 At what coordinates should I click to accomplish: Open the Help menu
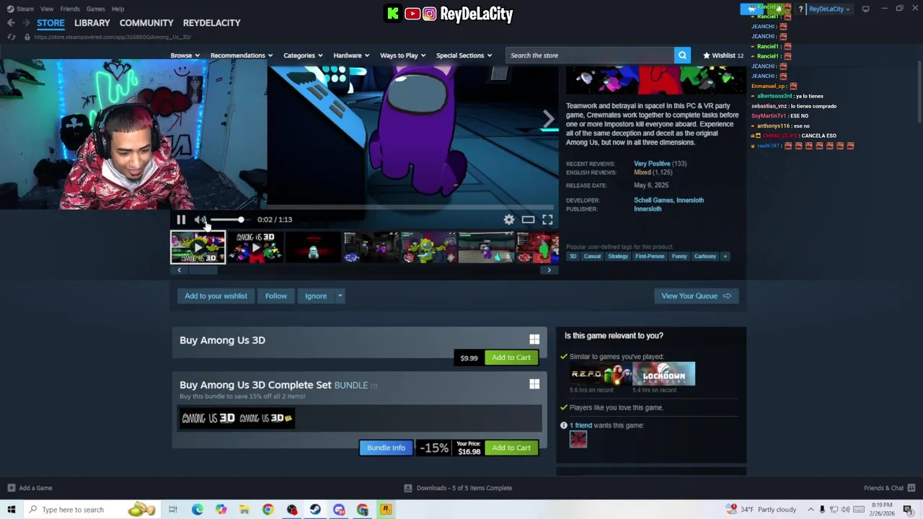118,9
